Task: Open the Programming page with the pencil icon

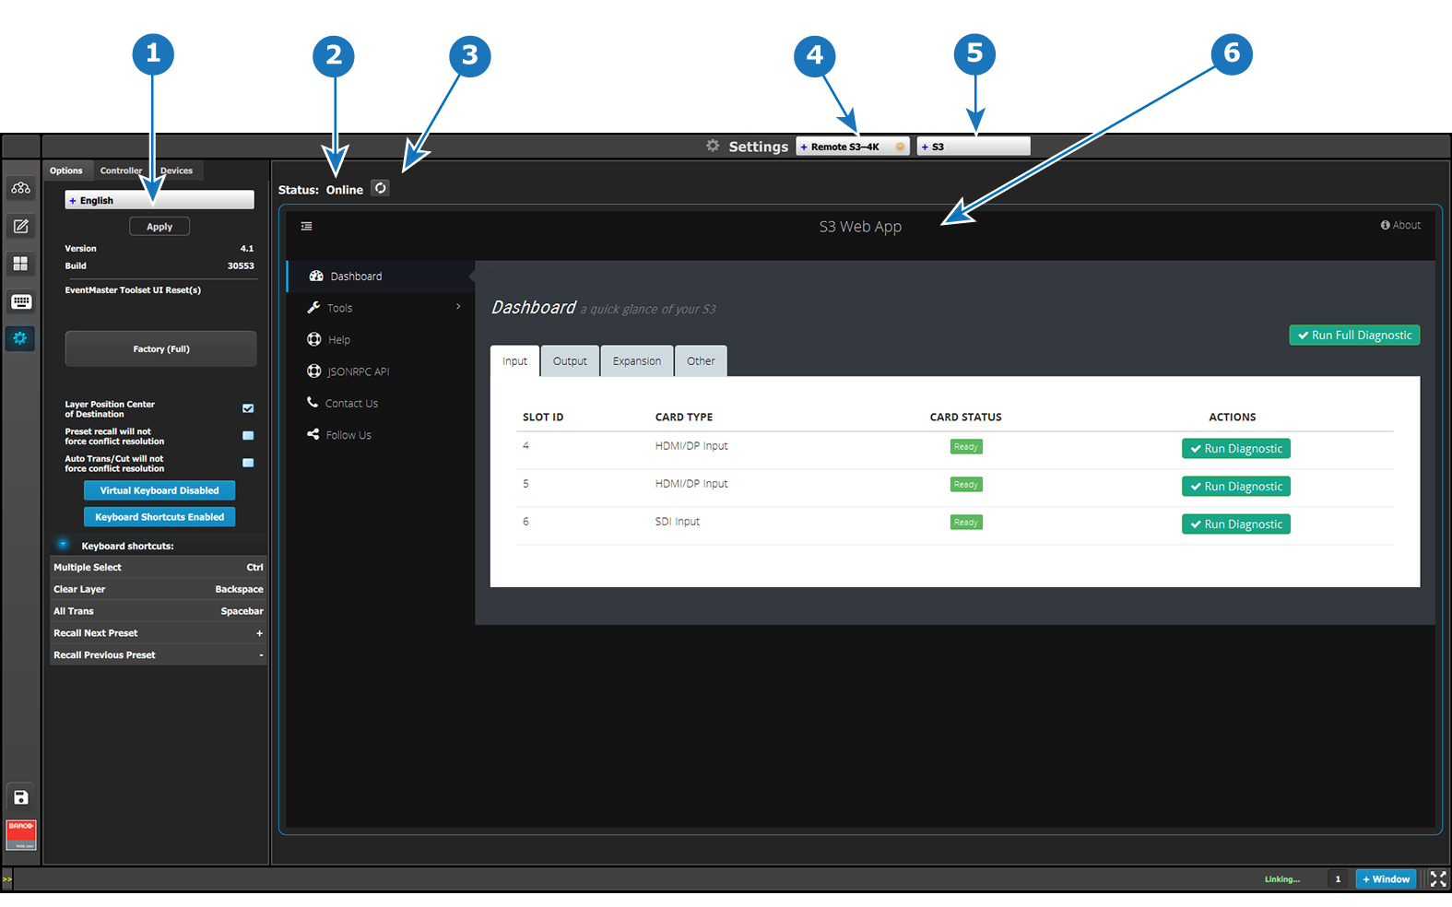Action: pos(21,226)
